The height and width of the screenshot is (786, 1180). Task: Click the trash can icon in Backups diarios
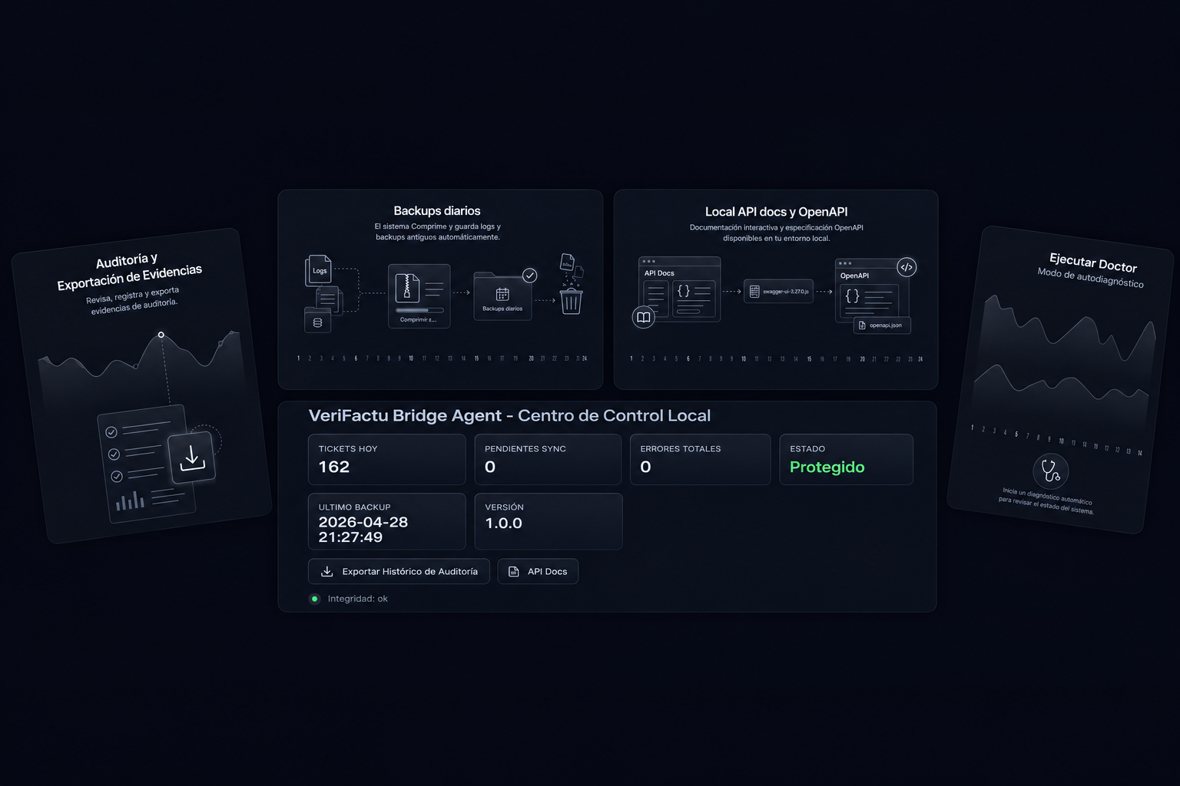point(571,300)
